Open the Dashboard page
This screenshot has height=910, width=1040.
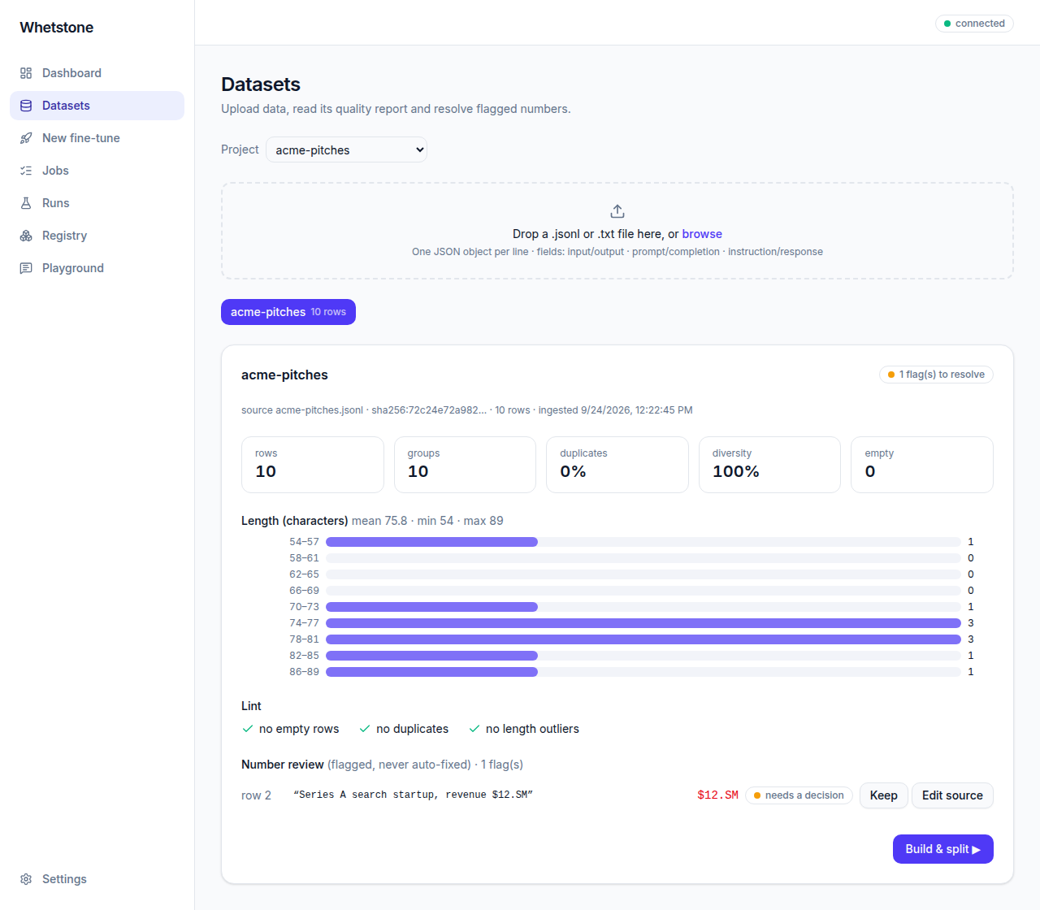click(97, 73)
